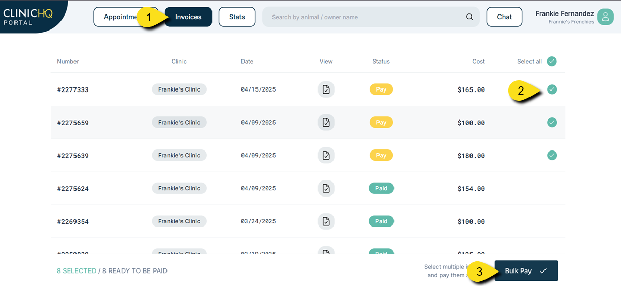
Task: Uncheck the $180.00 invoice checkbox
Action: pos(552,155)
